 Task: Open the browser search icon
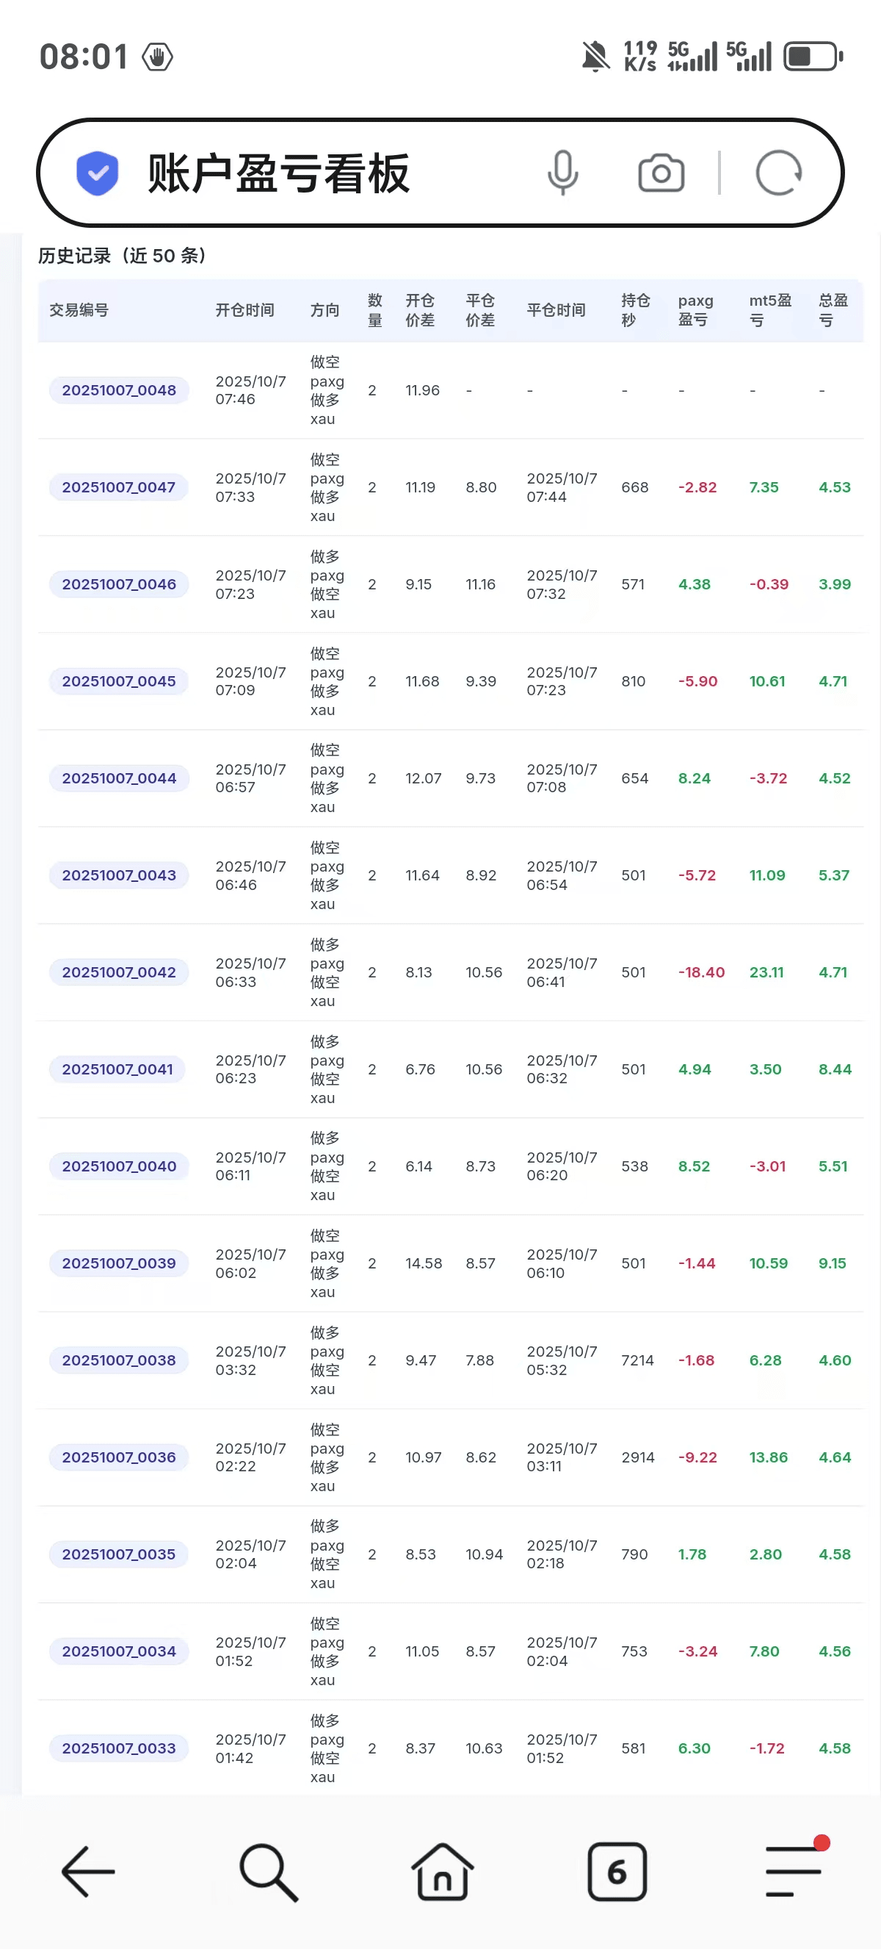click(x=268, y=1872)
